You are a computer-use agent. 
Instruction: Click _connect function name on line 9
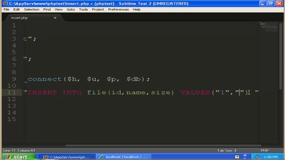[43, 79]
